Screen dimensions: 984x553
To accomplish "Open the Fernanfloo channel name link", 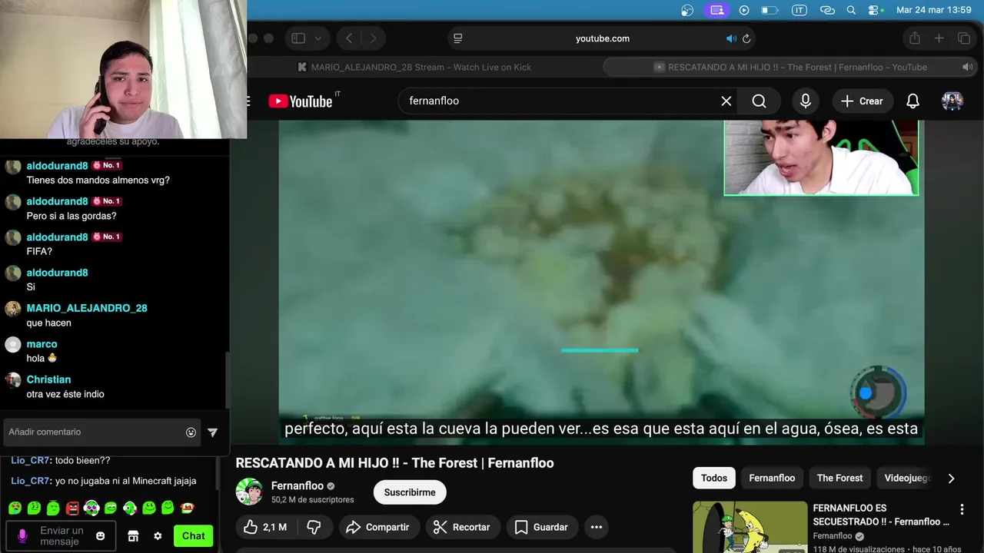I will point(298,486).
